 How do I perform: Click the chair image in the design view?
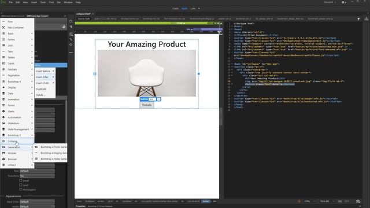(x=147, y=73)
